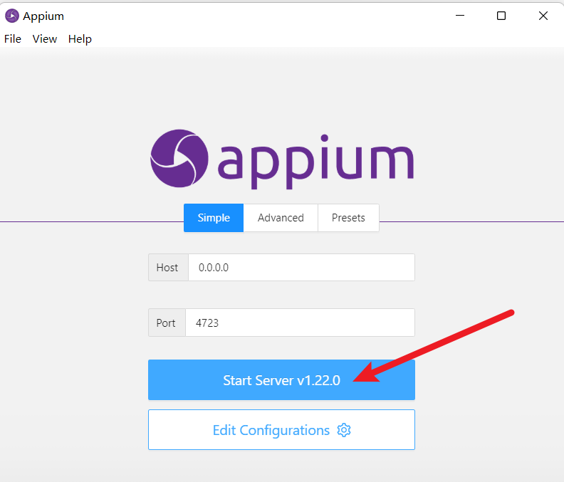
Task: Open the View menu
Action: (x=45, y=39)
